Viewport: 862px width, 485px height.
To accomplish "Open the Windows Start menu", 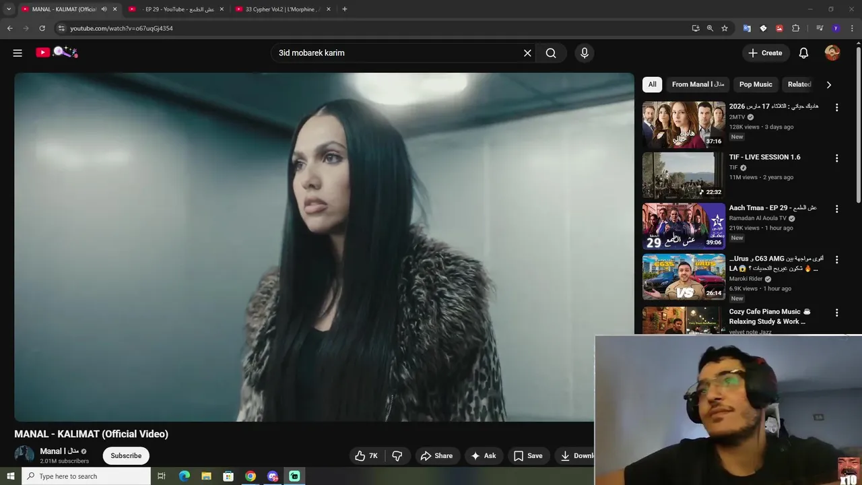I will [10, 476].
